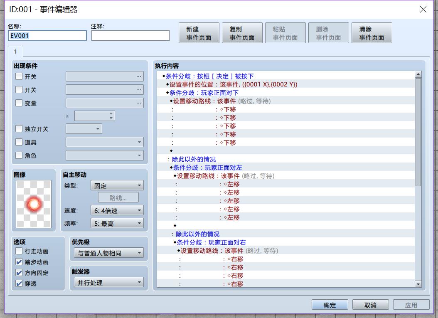Enable the second 开关 condition checkbox
The image size is (438, 318).
pos(19,90)
